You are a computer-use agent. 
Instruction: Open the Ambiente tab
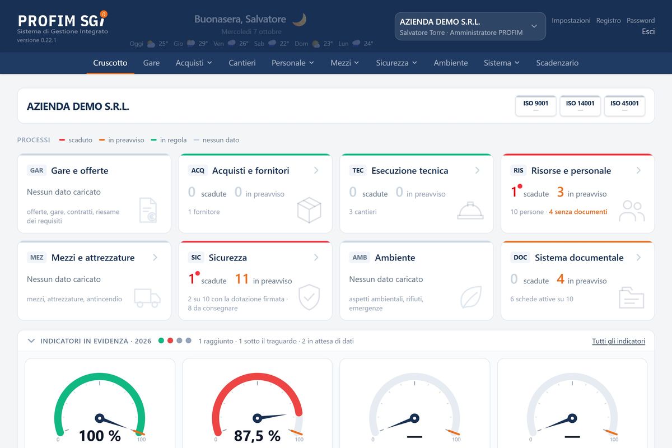(x=451, y=63)
